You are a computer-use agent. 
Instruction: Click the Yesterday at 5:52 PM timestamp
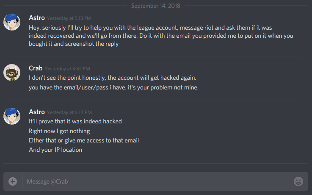click(x=67, y=69)
